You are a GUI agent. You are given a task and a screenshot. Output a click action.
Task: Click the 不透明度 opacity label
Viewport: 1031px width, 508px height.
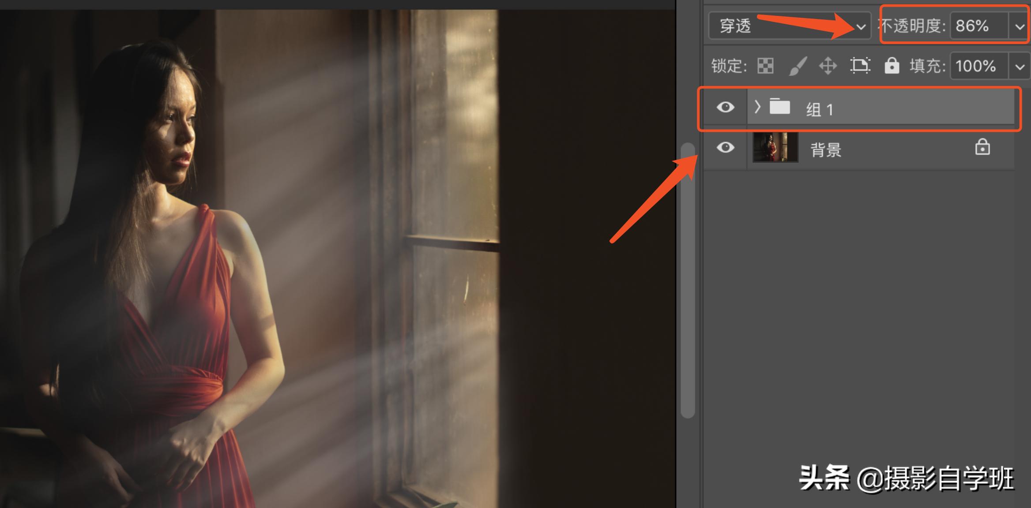(x=913, y=26)
